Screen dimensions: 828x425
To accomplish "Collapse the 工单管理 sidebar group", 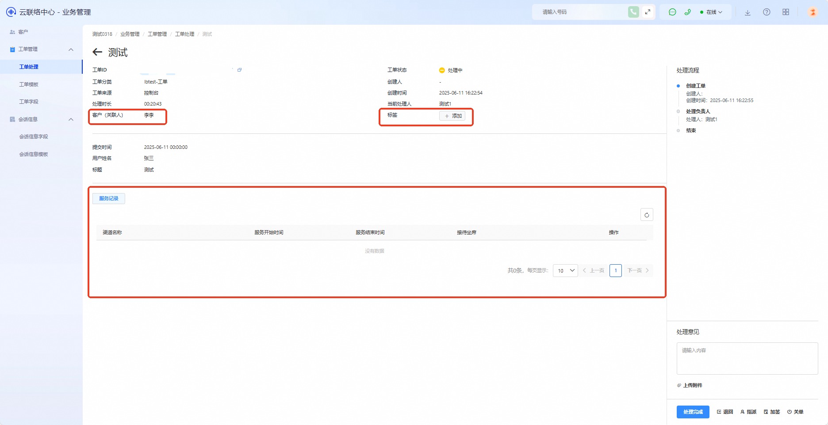I will [x=71, y=49].
